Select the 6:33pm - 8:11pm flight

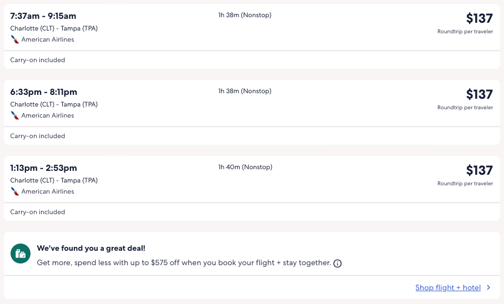[x=44, y=92]
